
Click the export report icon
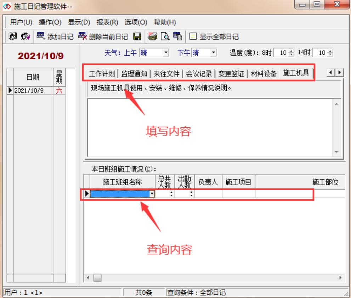point(177,36)
